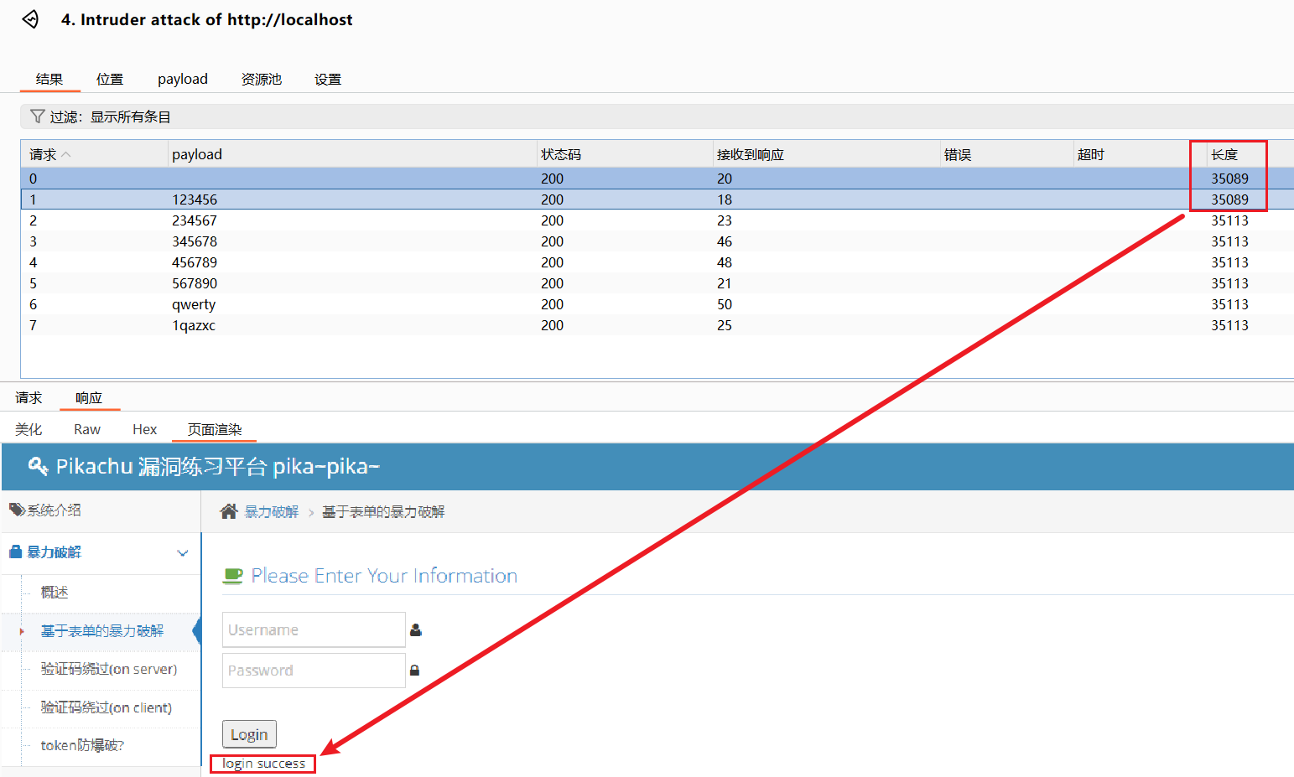This screenshot has height=777, width=1294.
Task: Click the coffee cup icon by form heading
Action: tap(232, 576)
